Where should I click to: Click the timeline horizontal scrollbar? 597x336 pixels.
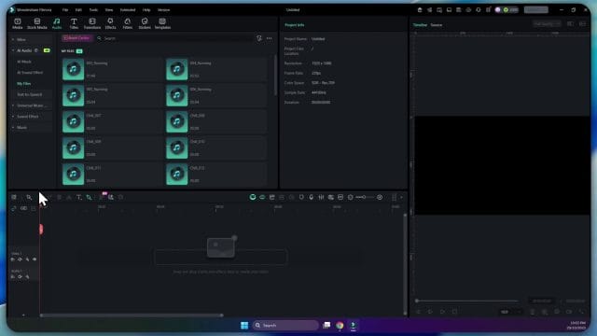pyautogui.click(x=132, y=315)
